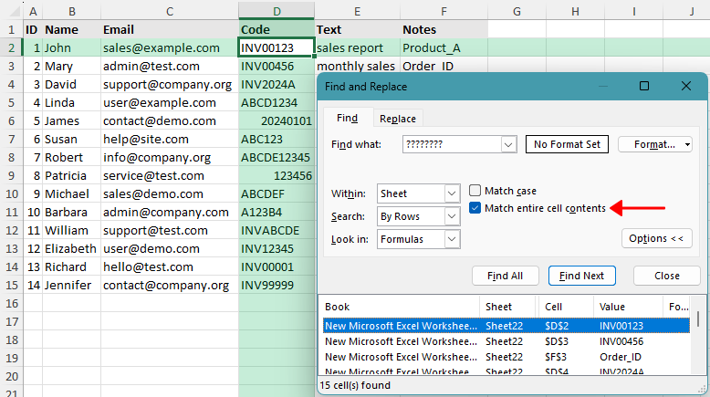Click cell with sales@example.com
The image size is (710, 397).
tap(170, 48)
